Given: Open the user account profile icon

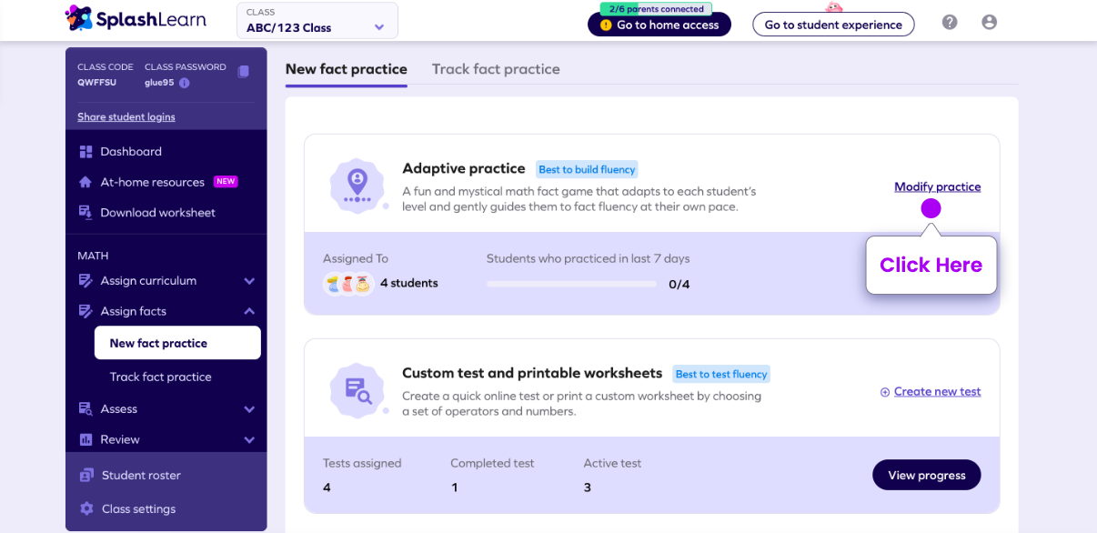Looking at the screenshot, I should (990, 22).
